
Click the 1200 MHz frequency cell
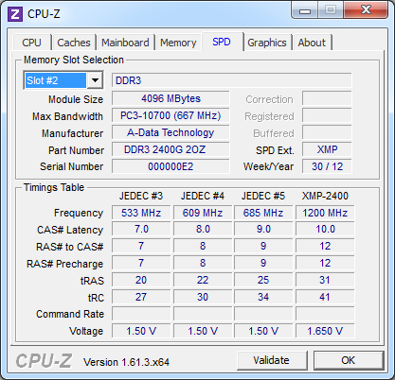tap(325, 213)
